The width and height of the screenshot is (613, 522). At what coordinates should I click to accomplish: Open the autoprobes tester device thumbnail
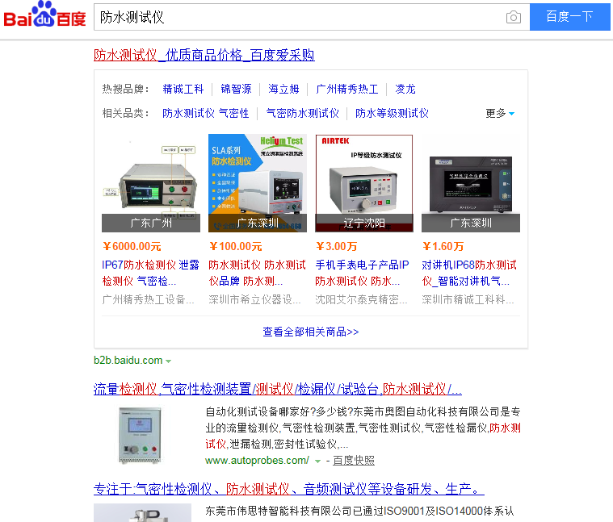pos(140,435)
